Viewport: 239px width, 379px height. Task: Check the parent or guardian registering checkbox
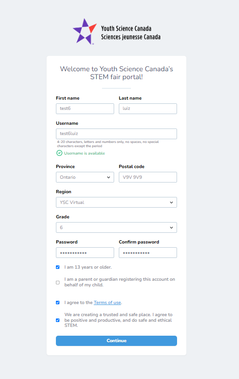pos(58,282)
